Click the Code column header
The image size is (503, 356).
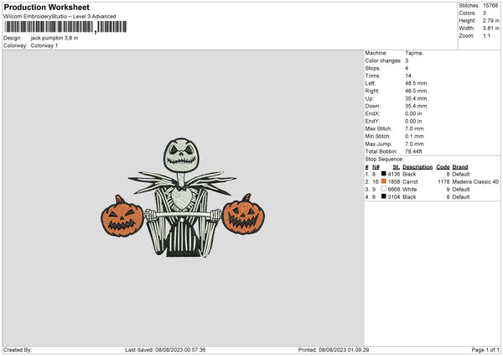(443, 167)
